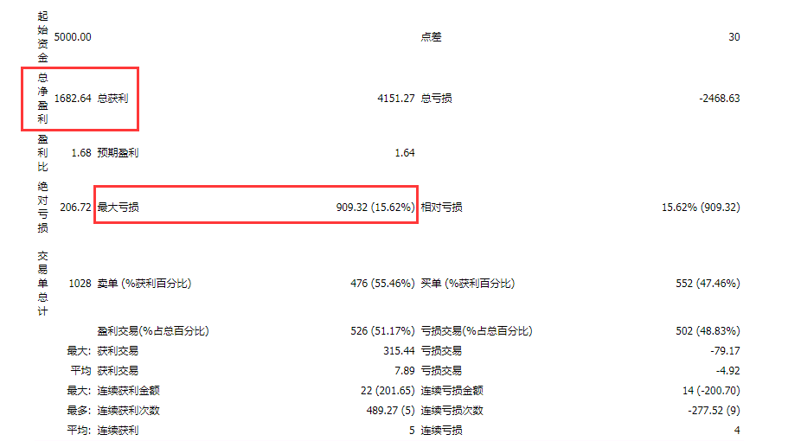Select the largest profit trade value 315.44
This screenshot has width=788, height=441.
coord(399,351)
